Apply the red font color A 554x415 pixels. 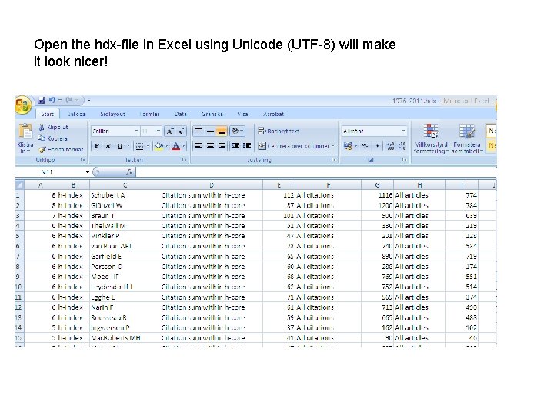click(x=175, y=146)
